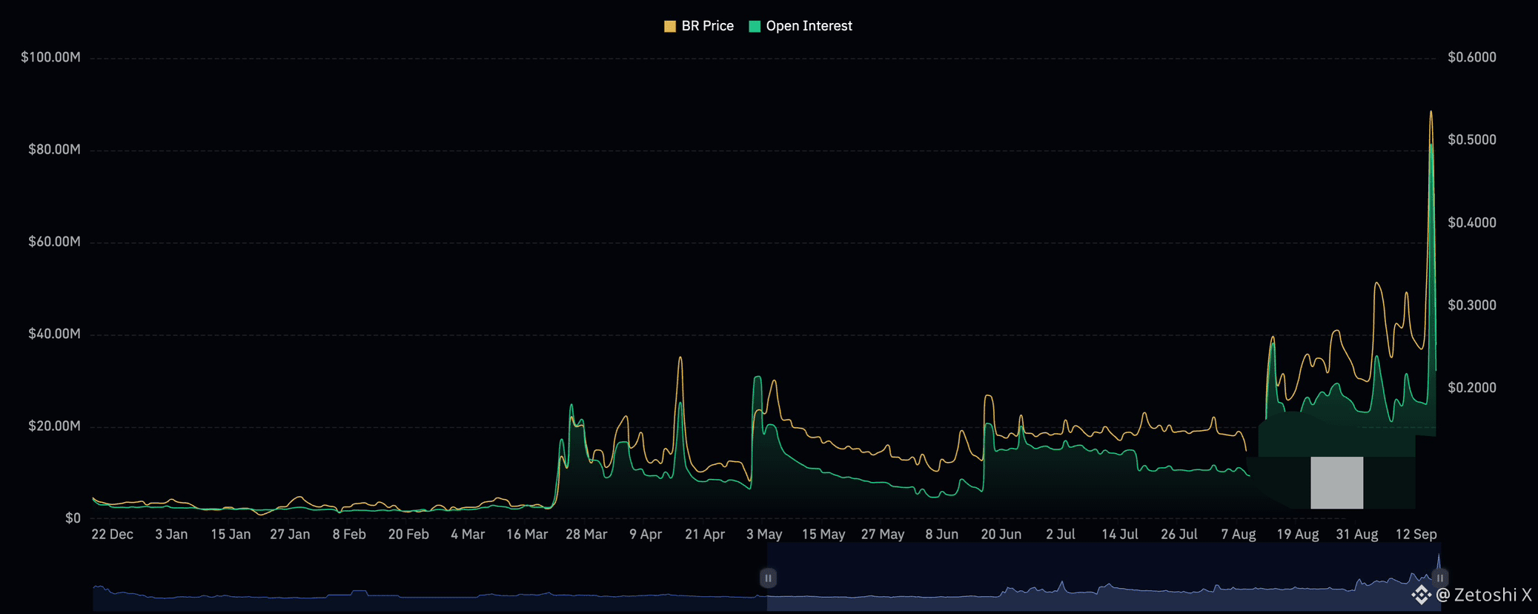This screenshot has height=614, width=1538.
Task: Select the 3 May x-axis date label
Action: 764,534
